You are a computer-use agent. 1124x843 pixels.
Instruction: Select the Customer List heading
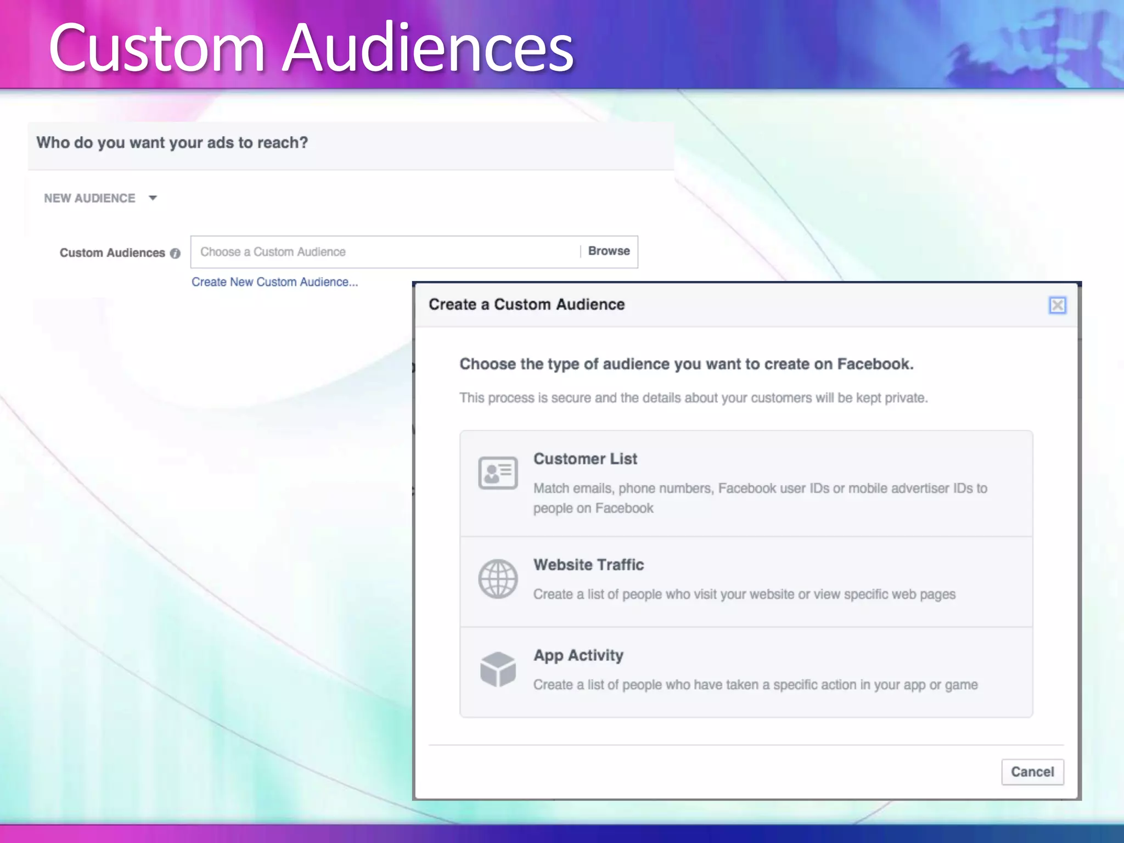(585, 459)
